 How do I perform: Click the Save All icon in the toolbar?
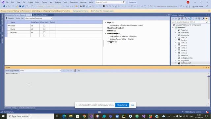[x=23, y=6]
